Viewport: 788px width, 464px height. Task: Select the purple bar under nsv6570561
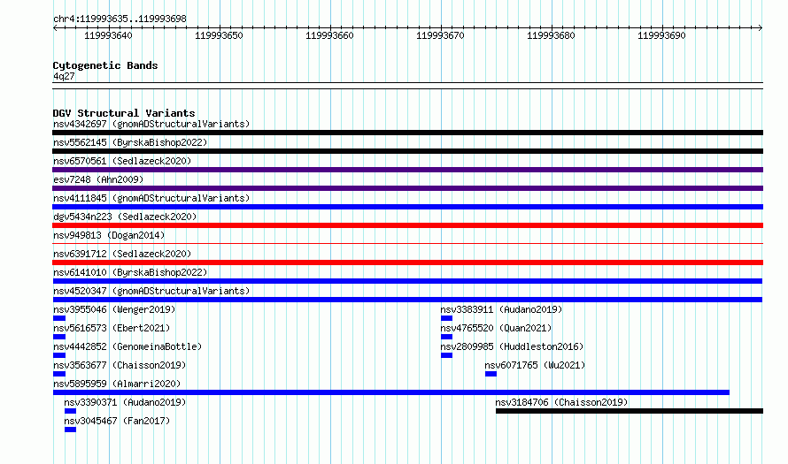[x=407, y=170]
